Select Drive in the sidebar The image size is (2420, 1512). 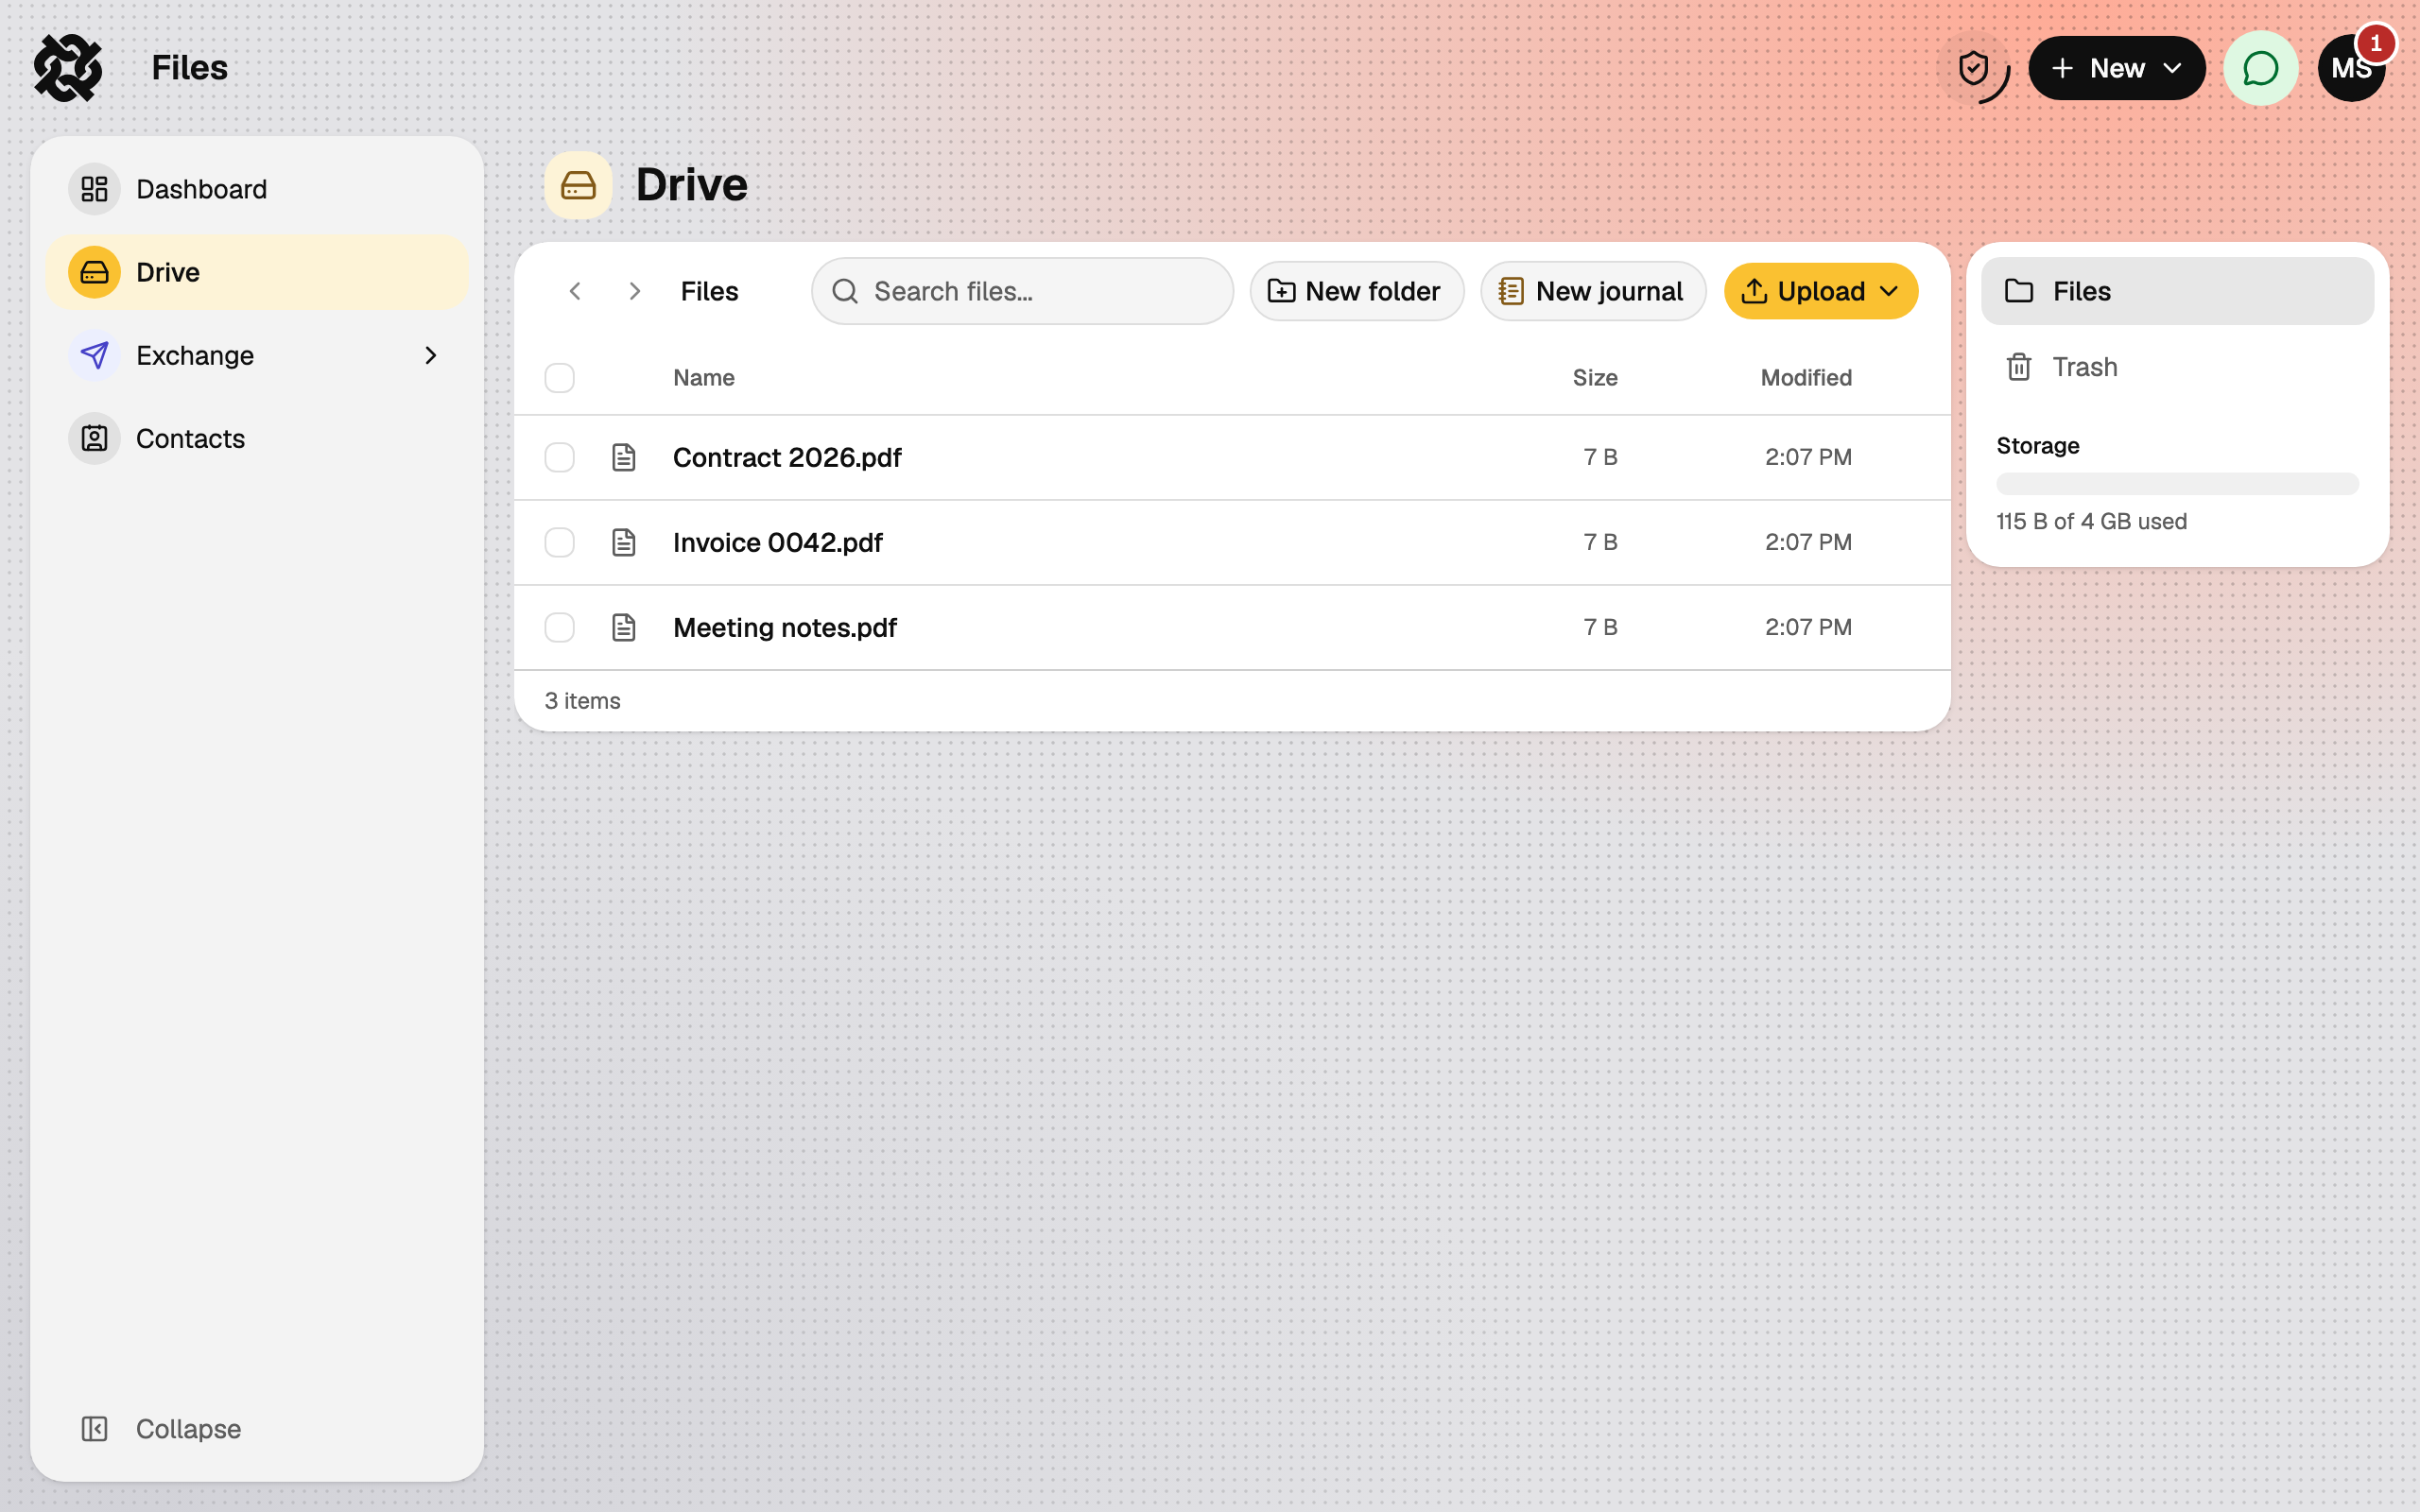257,272
